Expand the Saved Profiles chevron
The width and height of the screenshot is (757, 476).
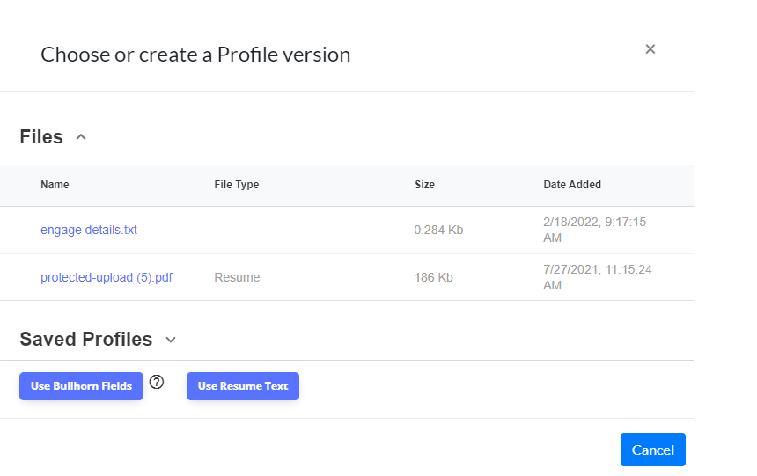point(171,340)
